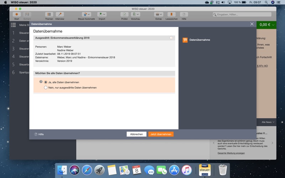Run the Prüfen check icon
The width and height of the screenshot is (285, 178).
pos(124,14)
